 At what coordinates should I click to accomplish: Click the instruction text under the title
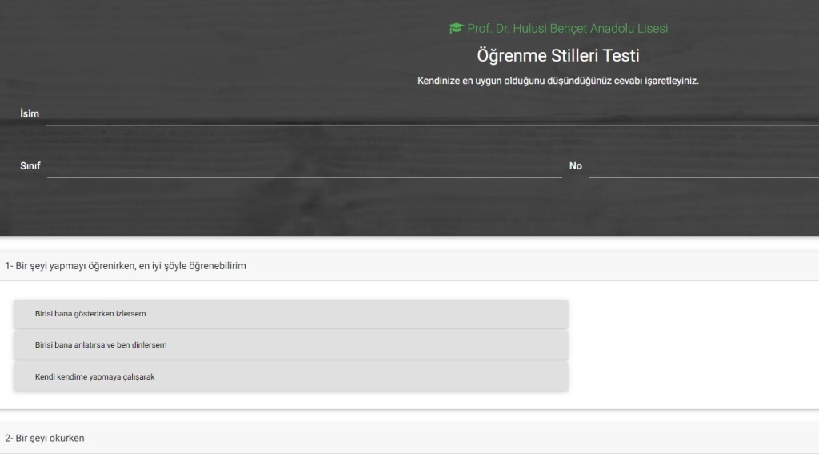coord(557,81)
